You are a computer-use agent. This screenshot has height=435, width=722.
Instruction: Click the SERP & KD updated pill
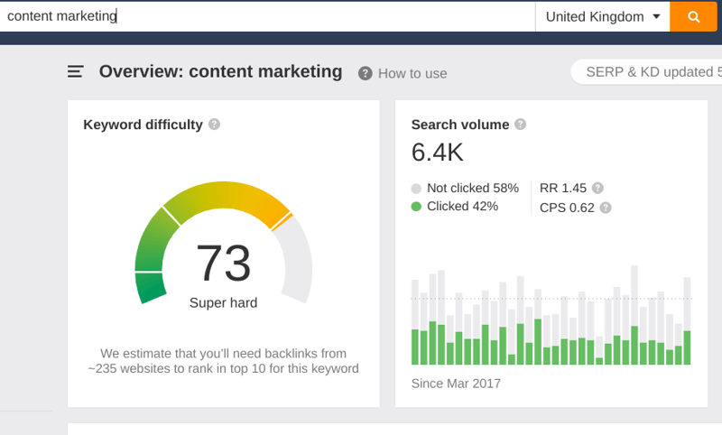coord(648,72)
